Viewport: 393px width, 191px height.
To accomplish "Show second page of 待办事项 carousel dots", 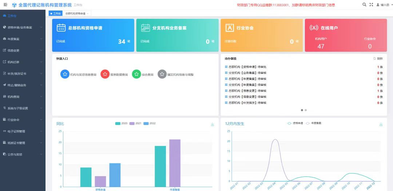I will [306, 110].
